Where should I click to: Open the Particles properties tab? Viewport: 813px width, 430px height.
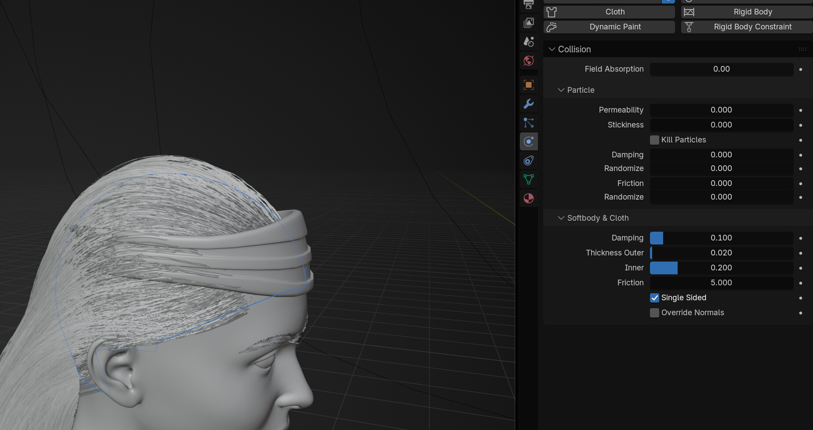point(529,123)
